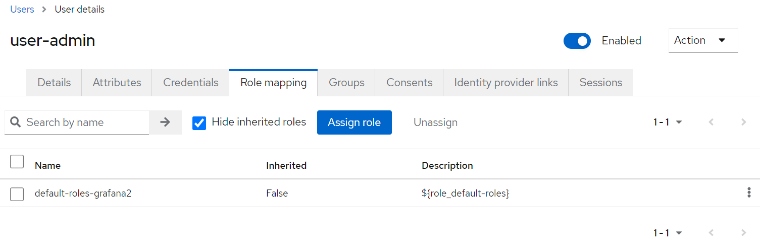The width and height of the screenshot is (760, 251).
Task: Click the Search by name field
Action: [83, 122]
